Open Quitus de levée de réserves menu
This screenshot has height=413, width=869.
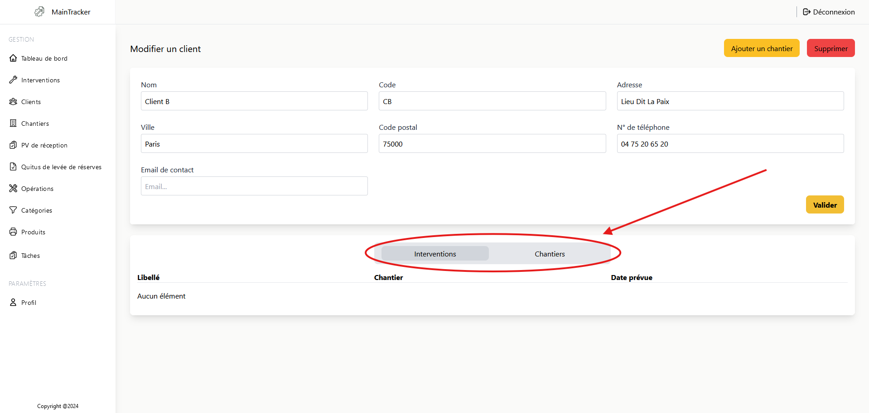[61, 167]
